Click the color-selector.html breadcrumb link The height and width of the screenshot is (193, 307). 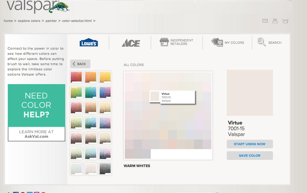click(77, 21)
